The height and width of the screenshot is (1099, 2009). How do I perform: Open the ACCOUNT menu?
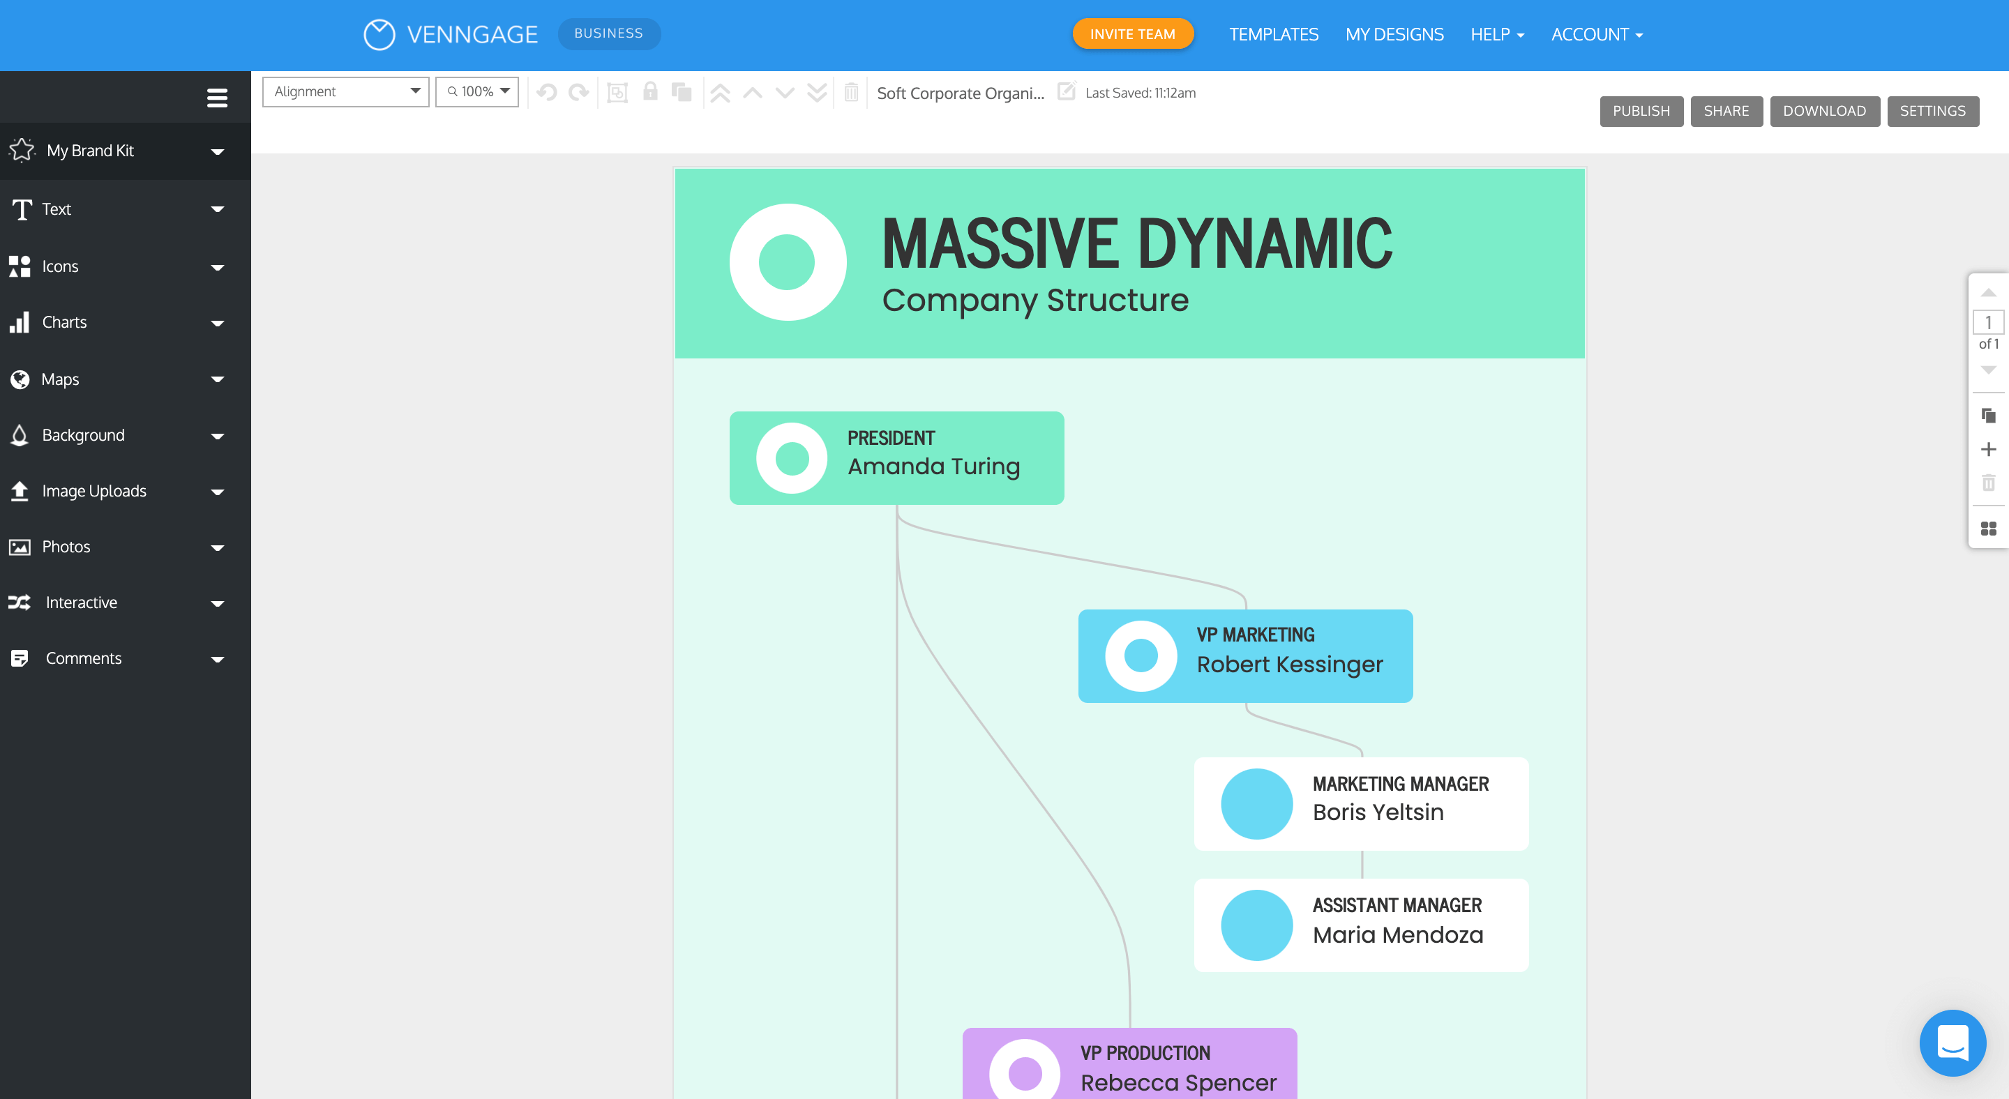pos(1597,34)
